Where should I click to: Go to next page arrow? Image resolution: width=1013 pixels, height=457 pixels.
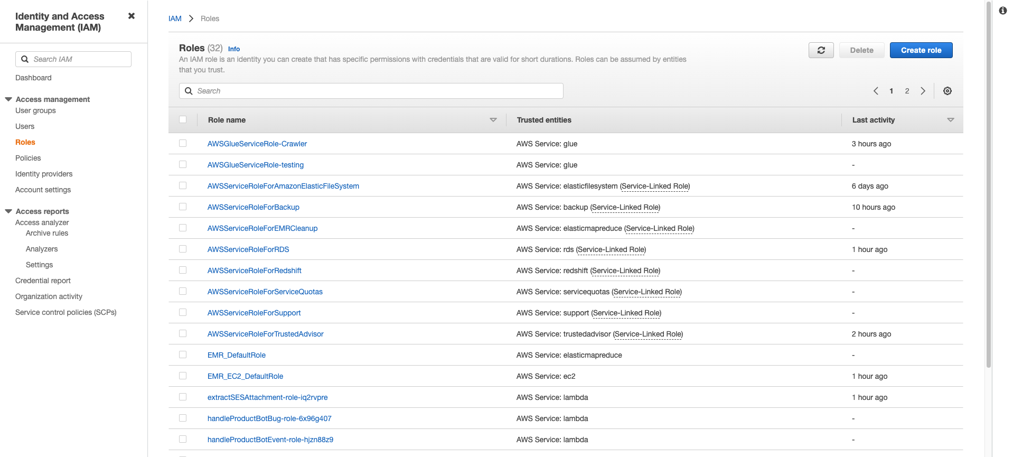tap(923, 91)
